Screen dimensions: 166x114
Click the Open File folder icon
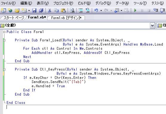pos(17,10)
